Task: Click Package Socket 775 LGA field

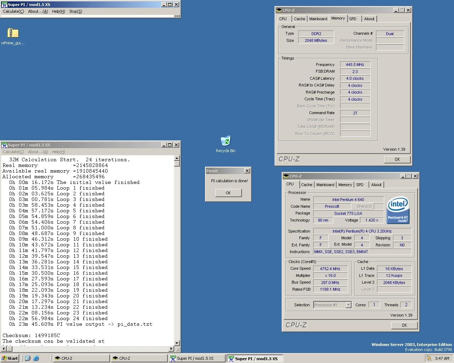Action: (x=348, y=213)
